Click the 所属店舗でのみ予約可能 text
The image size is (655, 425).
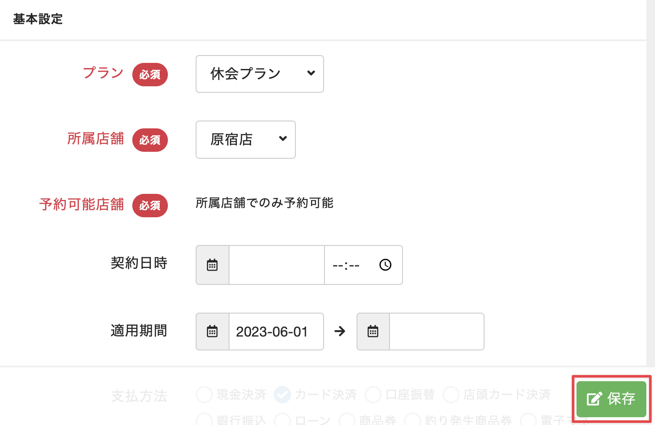(x=264, y=203)
